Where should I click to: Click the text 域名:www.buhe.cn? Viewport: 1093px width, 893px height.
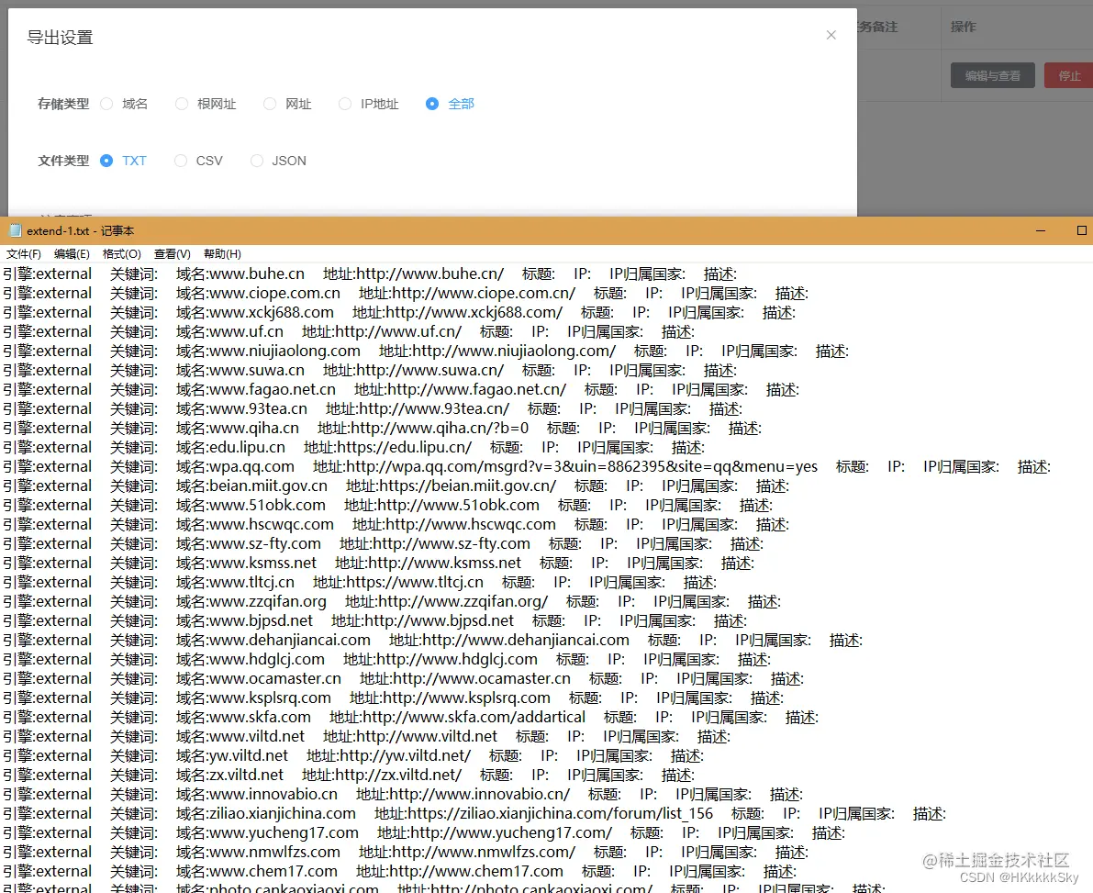pyautogui.click(x=240, y=274)
